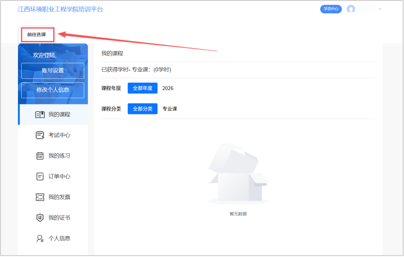This screenshot has height=257, width=404.
Task: Click the 暂无数据 text
Action: click(238, 214)
